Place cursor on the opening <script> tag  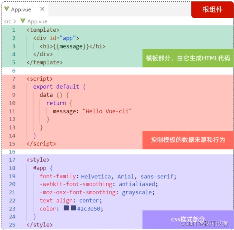(x=40, y=79)
